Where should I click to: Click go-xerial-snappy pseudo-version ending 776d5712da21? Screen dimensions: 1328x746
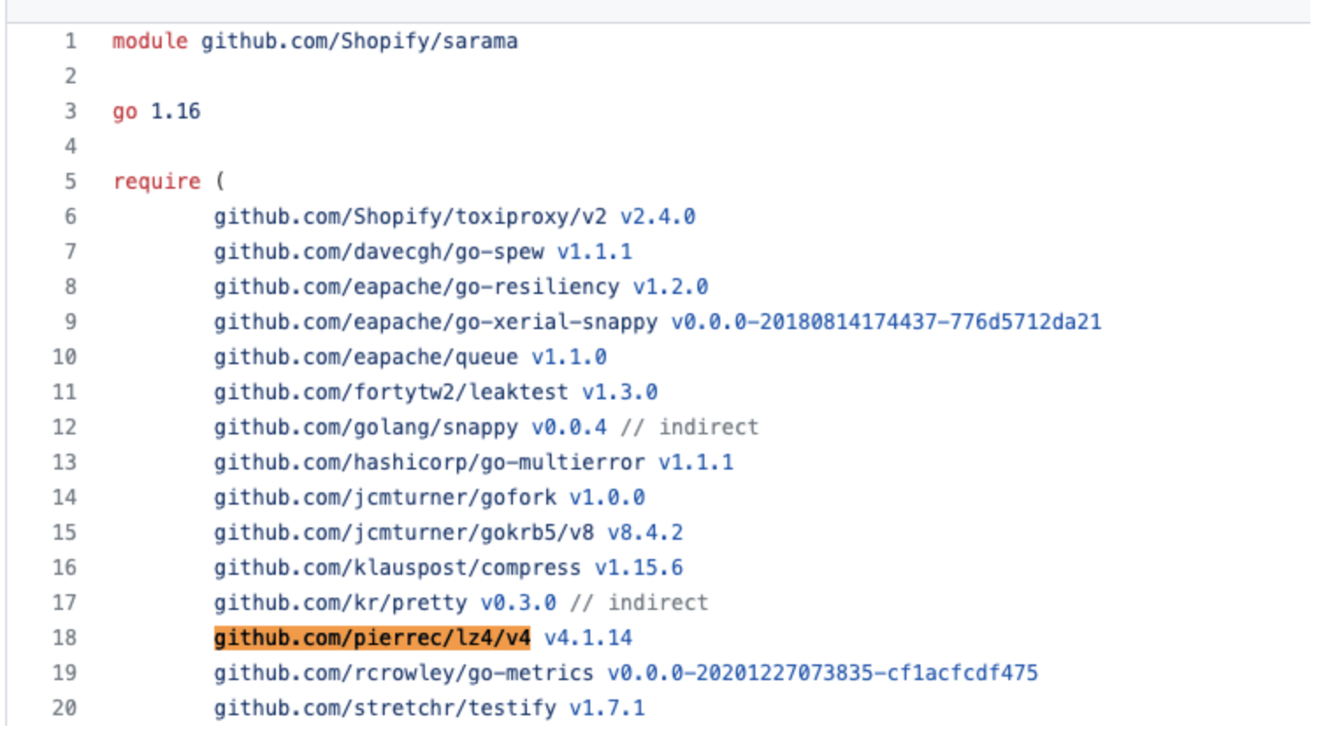[886, 322]
